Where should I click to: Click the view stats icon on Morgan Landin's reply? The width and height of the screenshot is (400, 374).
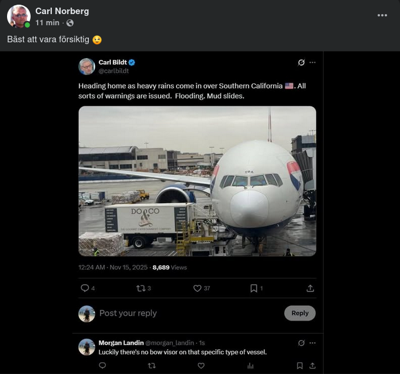click(251, 366)
